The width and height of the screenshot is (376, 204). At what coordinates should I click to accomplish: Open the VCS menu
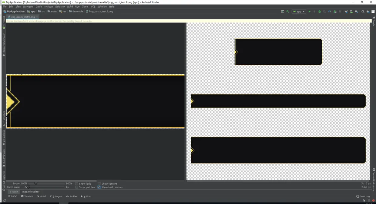93,6
